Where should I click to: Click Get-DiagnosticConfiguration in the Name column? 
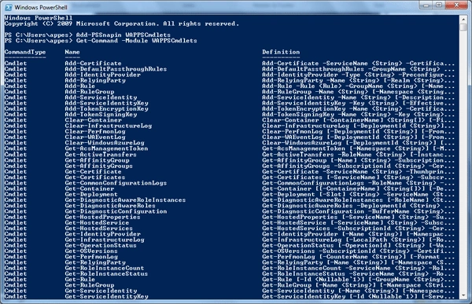point(116,211)
